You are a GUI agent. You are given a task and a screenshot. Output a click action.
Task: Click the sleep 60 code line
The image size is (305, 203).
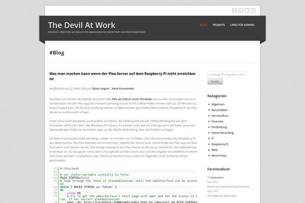click(74, 193)
